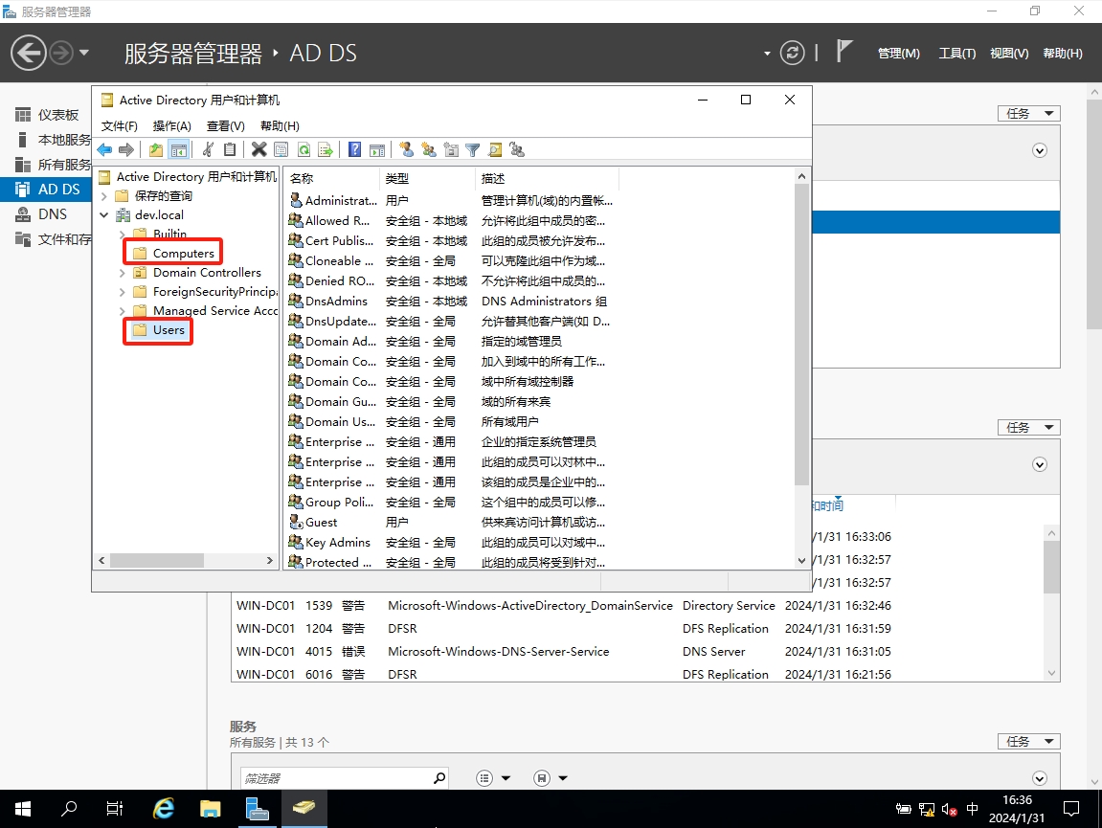
Task: Click the find objects toolbar icon
Action: point(495,149)
